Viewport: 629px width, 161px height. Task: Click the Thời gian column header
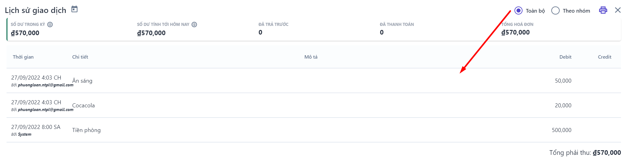point(23,57)
